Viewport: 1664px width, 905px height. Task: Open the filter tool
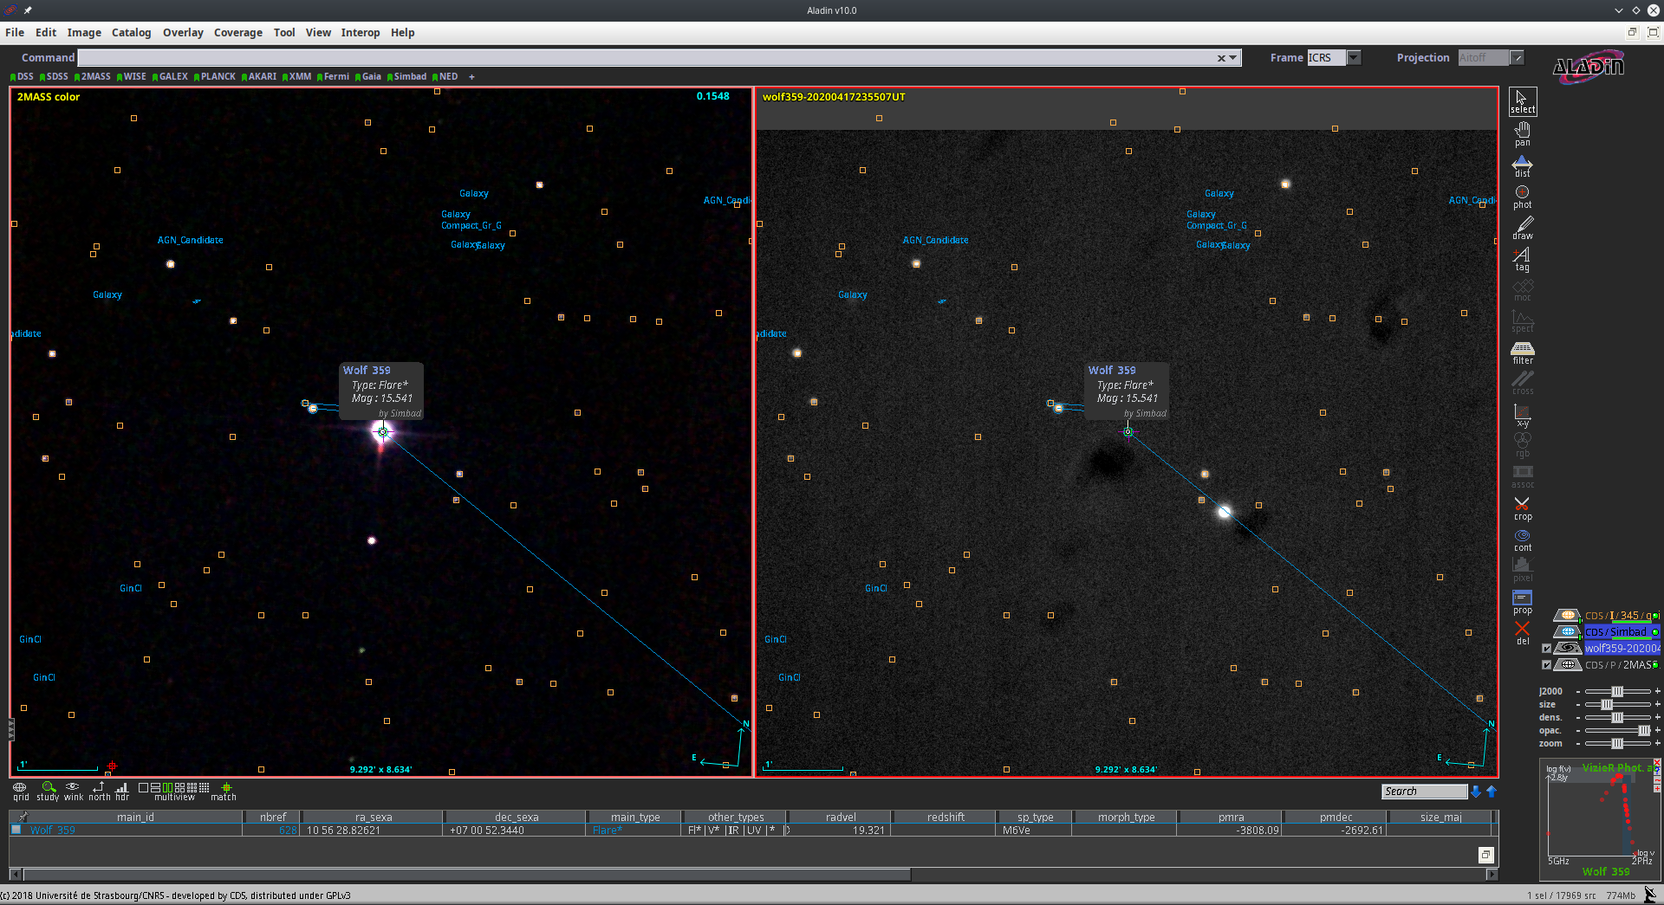coord(1522,352)
